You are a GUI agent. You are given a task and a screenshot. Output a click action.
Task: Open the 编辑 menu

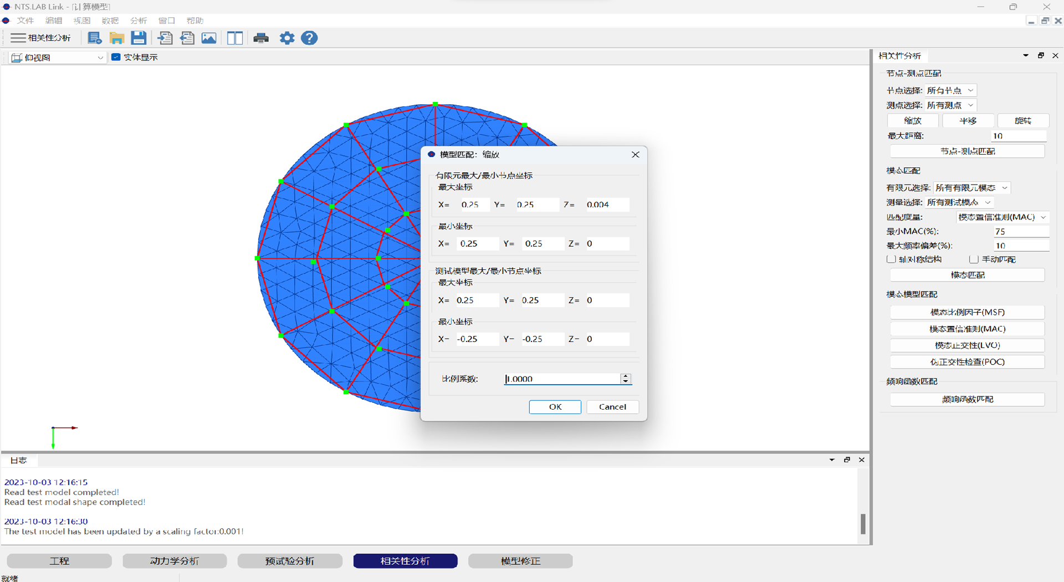pos(54,21)
